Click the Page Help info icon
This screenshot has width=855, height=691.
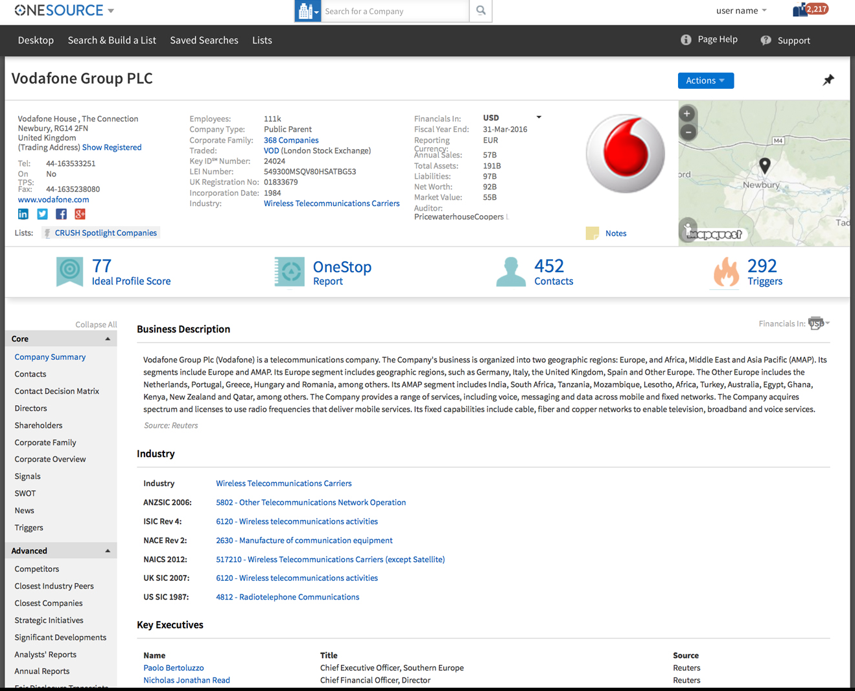pyautogui.click(x=686, y=40)
